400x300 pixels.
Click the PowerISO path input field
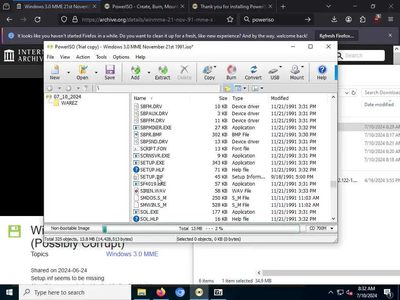click(x=157, y=88)
